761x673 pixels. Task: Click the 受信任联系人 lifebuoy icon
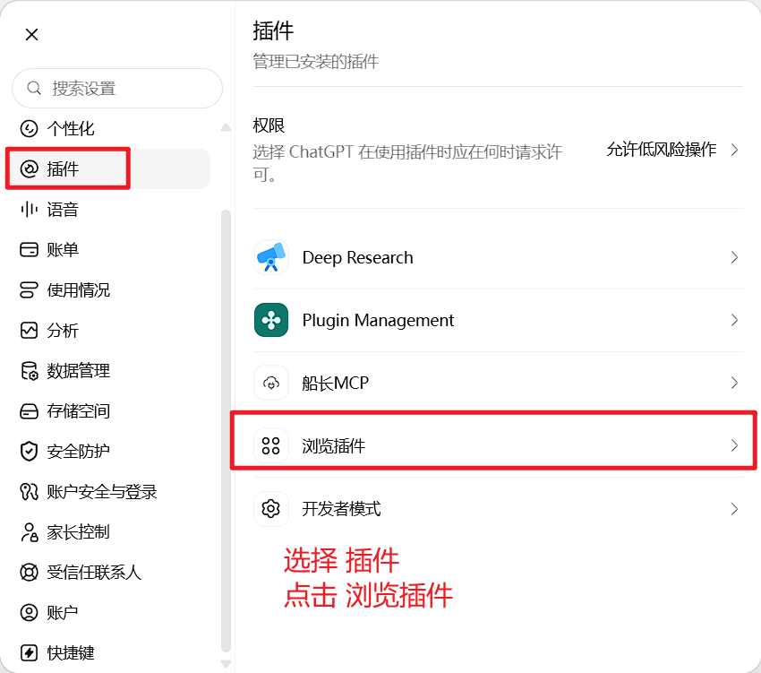click(30, 573)
